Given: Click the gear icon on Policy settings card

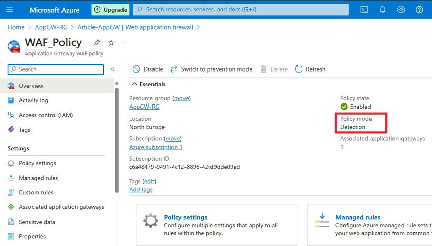Looking at the screenshot, I should pyautogui.click(x=150, y=221).
